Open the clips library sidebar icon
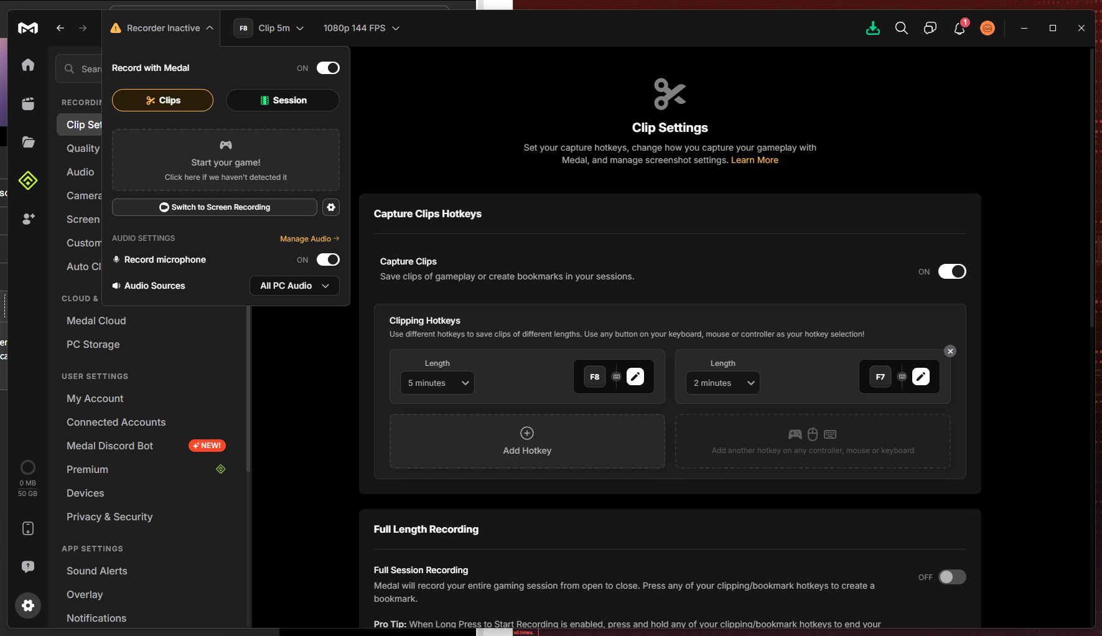The width and height of the screenshot is (1102, 636). coord(28,104)
